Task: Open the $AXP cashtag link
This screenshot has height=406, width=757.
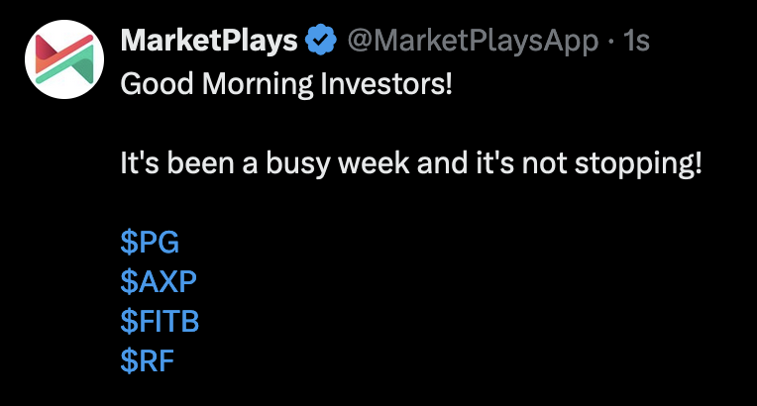Action: (x=160, y=282)
